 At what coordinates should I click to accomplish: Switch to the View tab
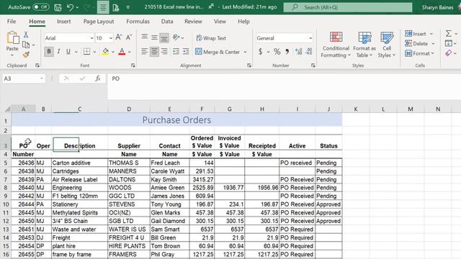pyautogui.click(x=220, y=22)
